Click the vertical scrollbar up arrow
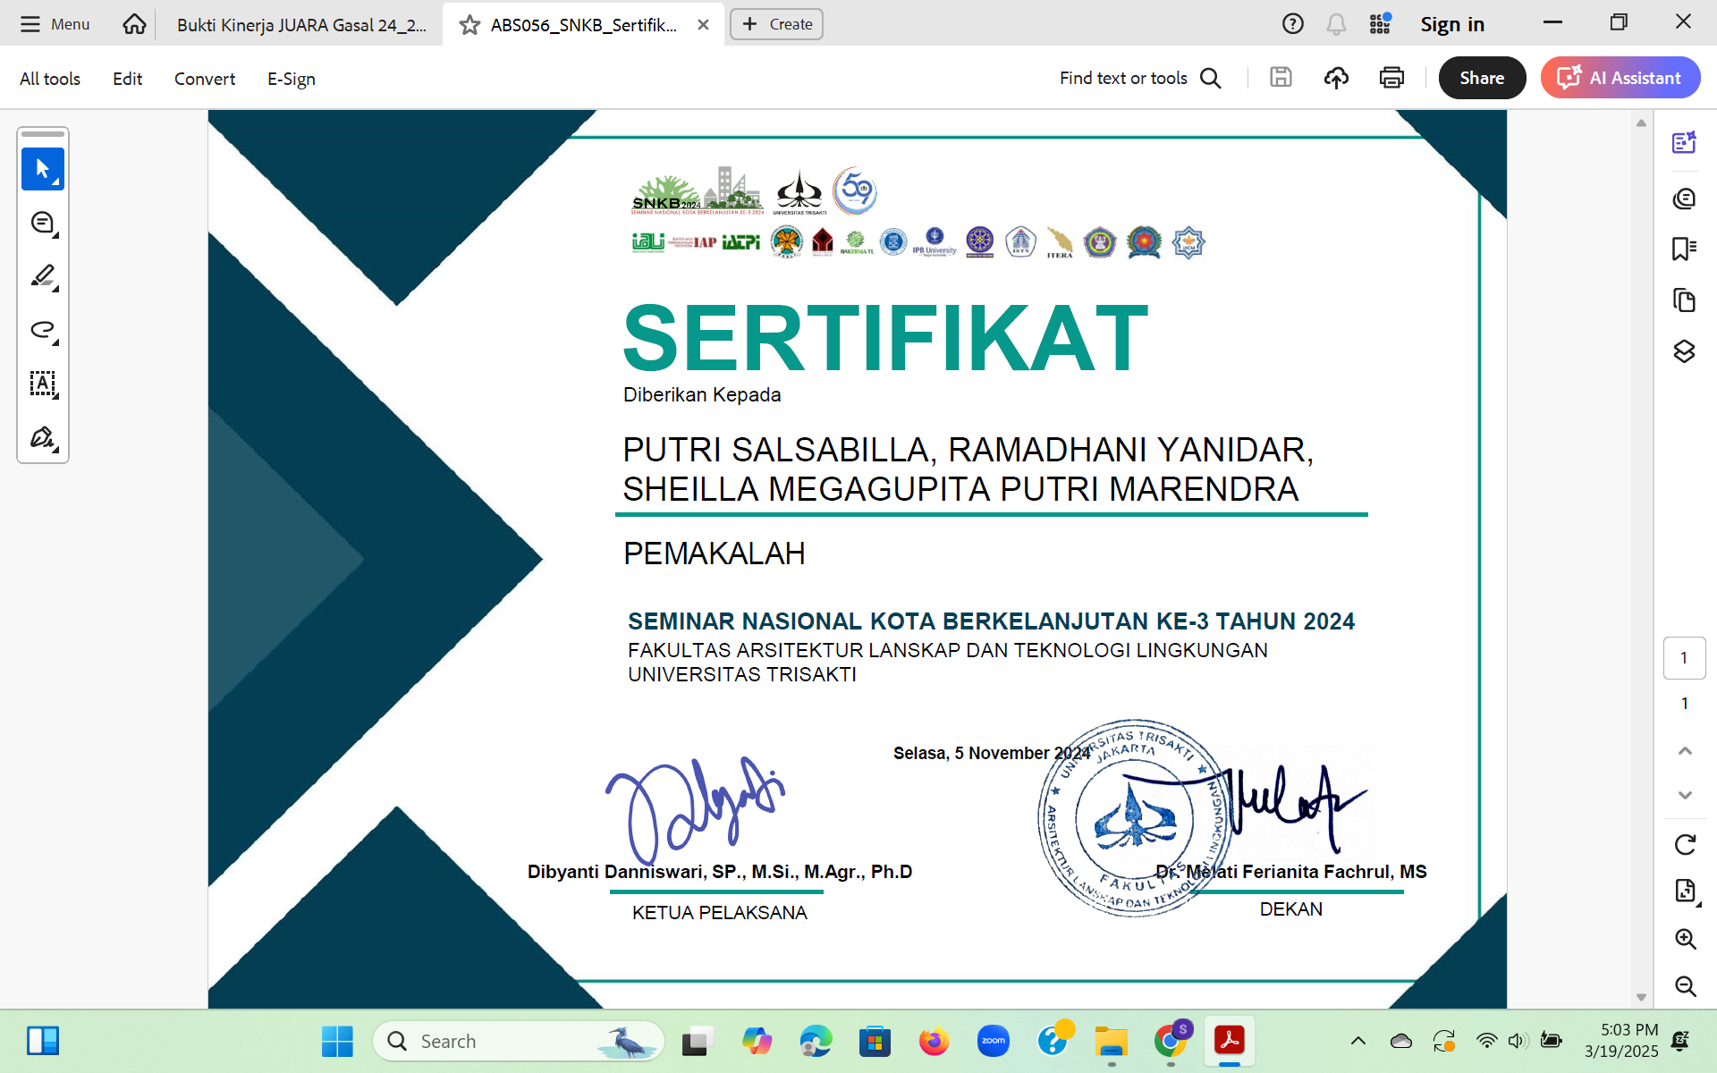Viewport: 1717px width, 1073px height. tap(1641, 123)
